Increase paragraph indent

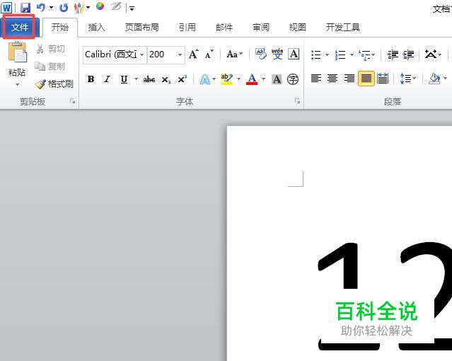coord(408,55)
